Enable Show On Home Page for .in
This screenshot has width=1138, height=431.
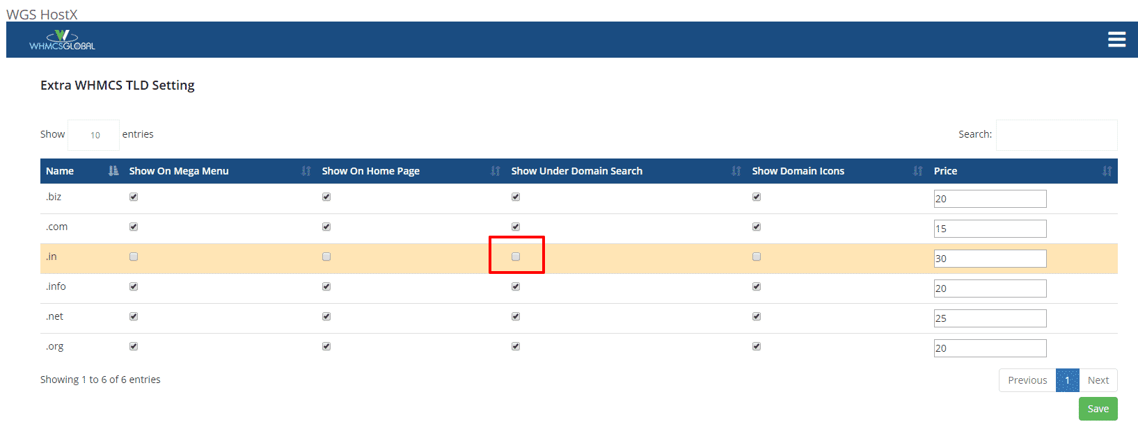[x=326, y=257]
